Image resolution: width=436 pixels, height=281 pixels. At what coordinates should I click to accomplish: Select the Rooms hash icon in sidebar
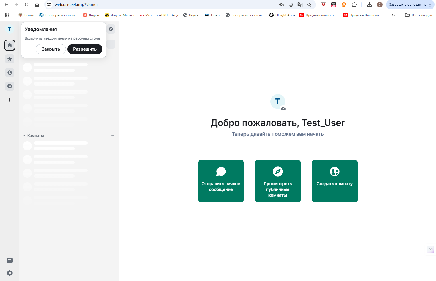pyautogui.click(x=10, y=86)
